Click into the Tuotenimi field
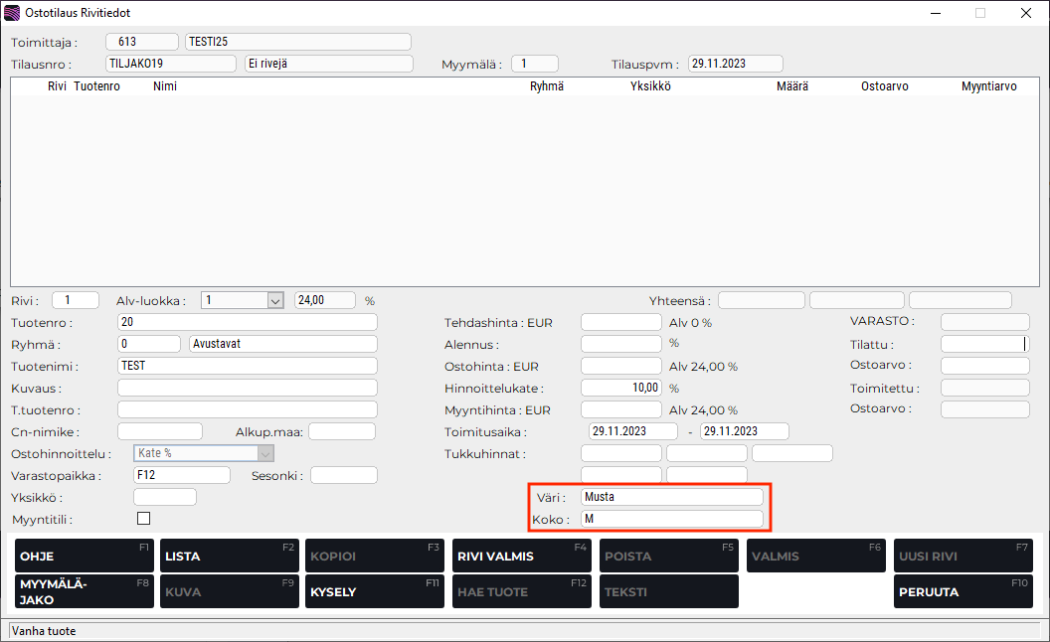 click(247, 366)
